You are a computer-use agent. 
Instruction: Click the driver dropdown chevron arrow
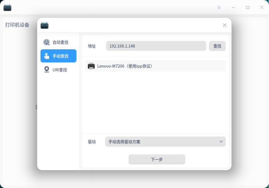tap(221, 142)
